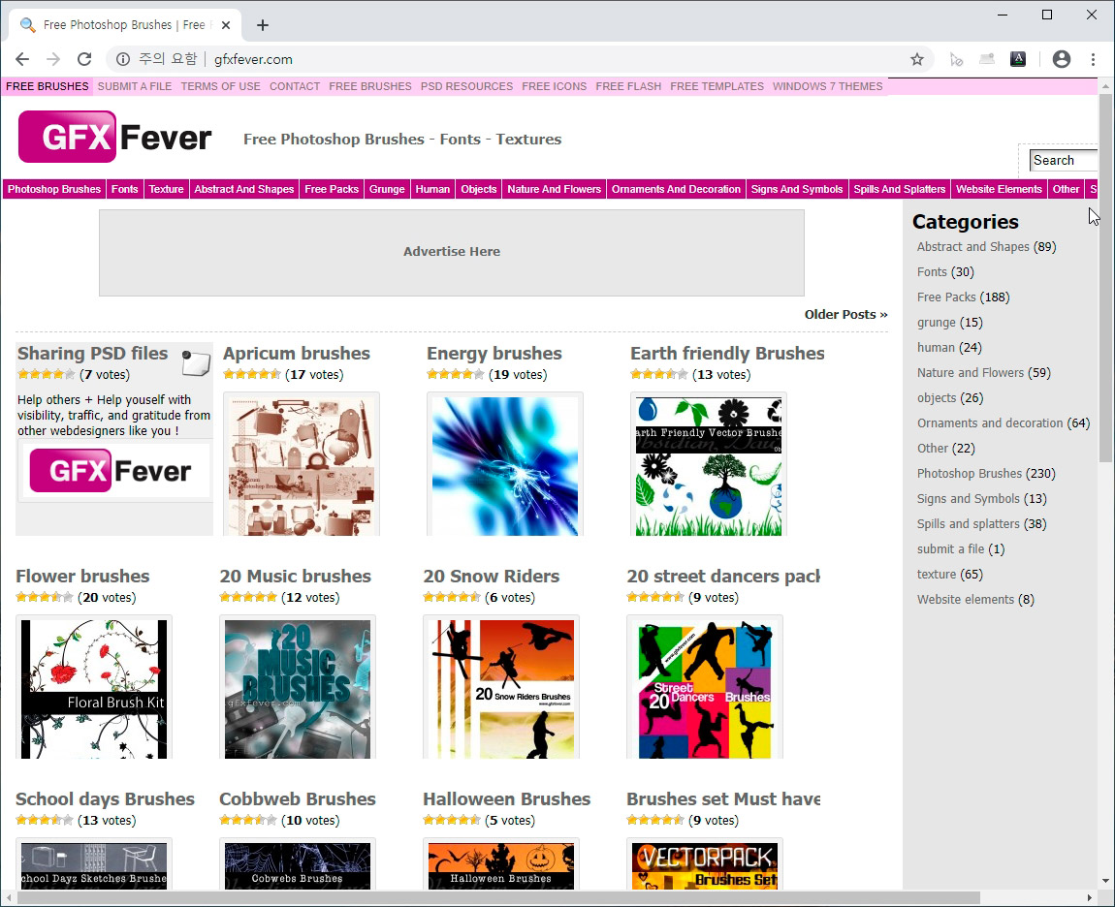Open Floral Brush Kit thumbnail
1115x907 pixels.
(x=94, y=688)
